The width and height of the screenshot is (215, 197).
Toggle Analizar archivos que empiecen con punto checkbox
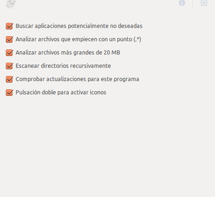(x=9, y=39)
